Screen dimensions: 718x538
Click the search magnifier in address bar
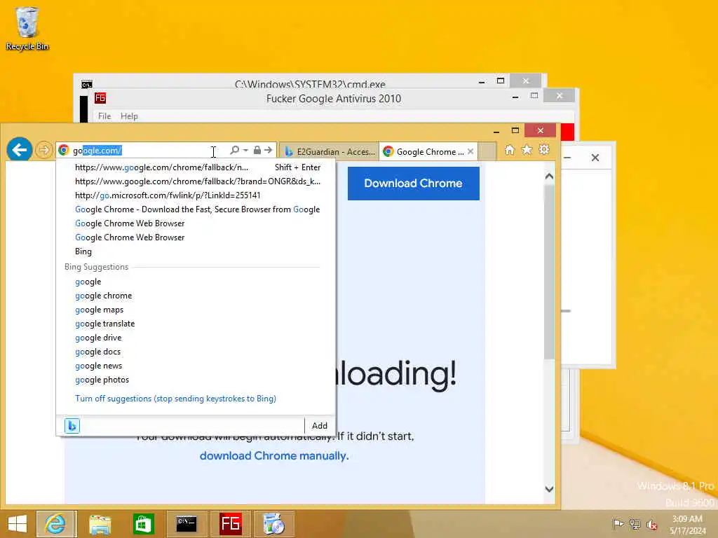(x=234, y=150)
